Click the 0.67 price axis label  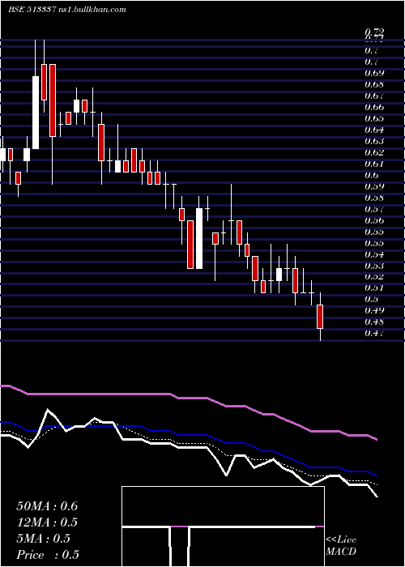coord(374,96)
